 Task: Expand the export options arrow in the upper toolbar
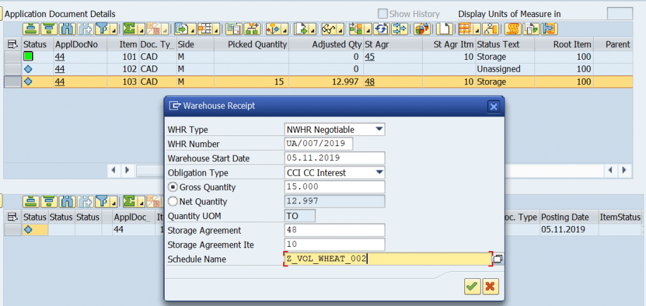click(x=192, y=30)
